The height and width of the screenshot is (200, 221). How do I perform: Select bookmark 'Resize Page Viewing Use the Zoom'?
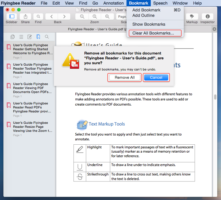click(x=29, y=129)
